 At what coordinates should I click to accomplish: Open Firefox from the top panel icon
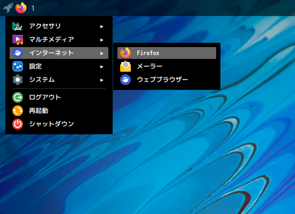coord(21,8)
